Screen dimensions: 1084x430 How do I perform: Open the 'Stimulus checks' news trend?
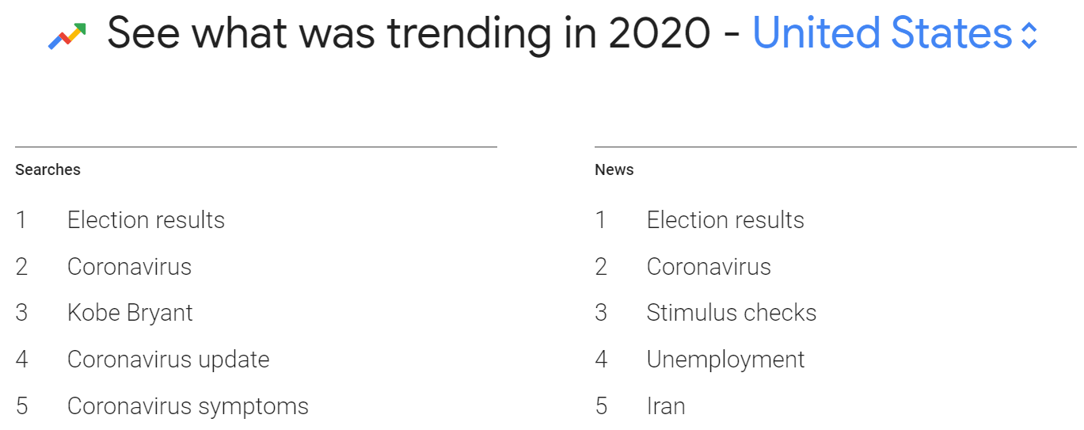(731, 313)
